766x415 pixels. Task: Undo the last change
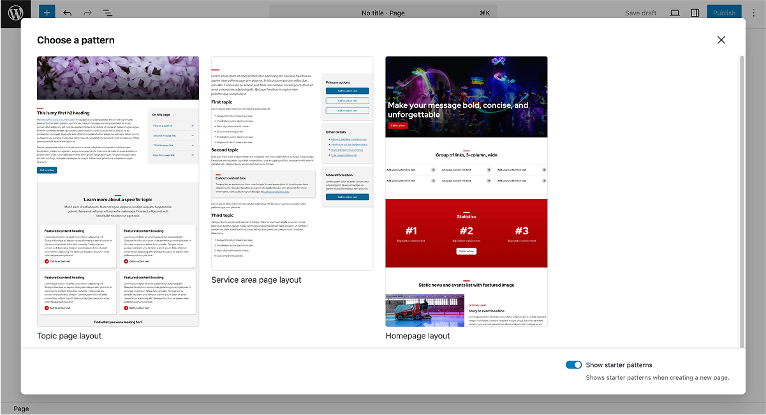coord(67,12)
